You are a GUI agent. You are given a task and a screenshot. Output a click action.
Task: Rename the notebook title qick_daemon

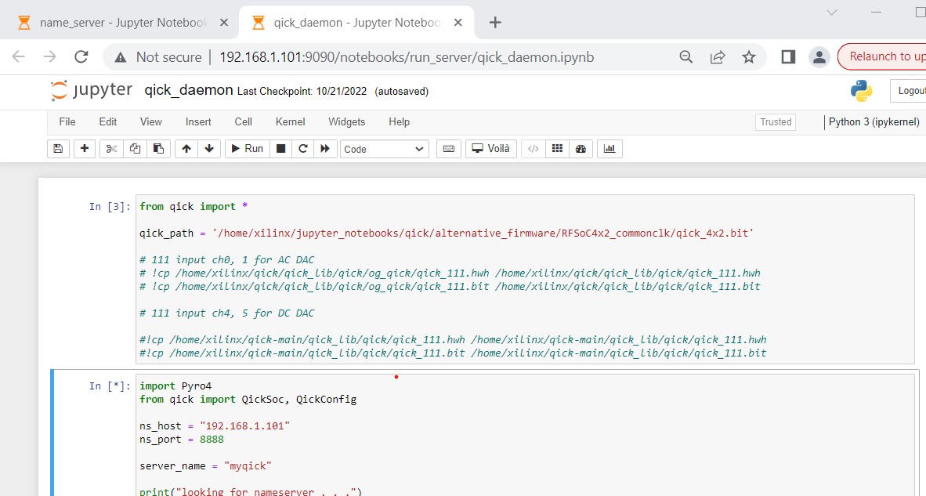[189, 90]
